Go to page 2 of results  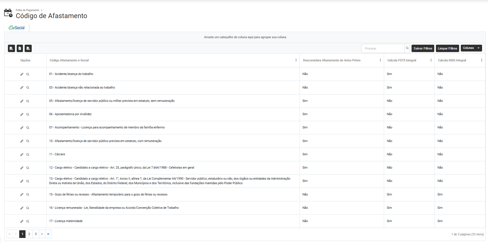[29, 234]
